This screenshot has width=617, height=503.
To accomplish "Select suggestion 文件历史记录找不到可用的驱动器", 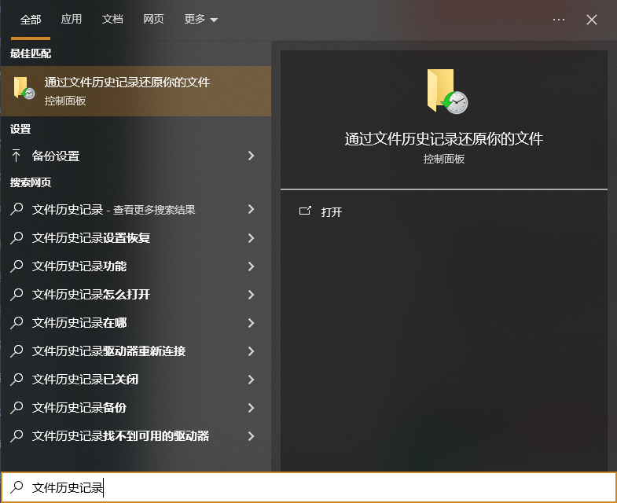I will click(136, 436).
